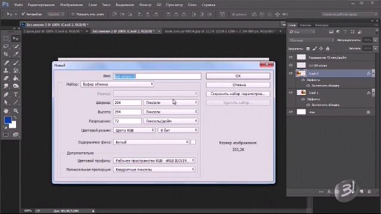Toggle the Автовыбор checkbox
This screenshot has height=214, width=381.
[23, 14]
